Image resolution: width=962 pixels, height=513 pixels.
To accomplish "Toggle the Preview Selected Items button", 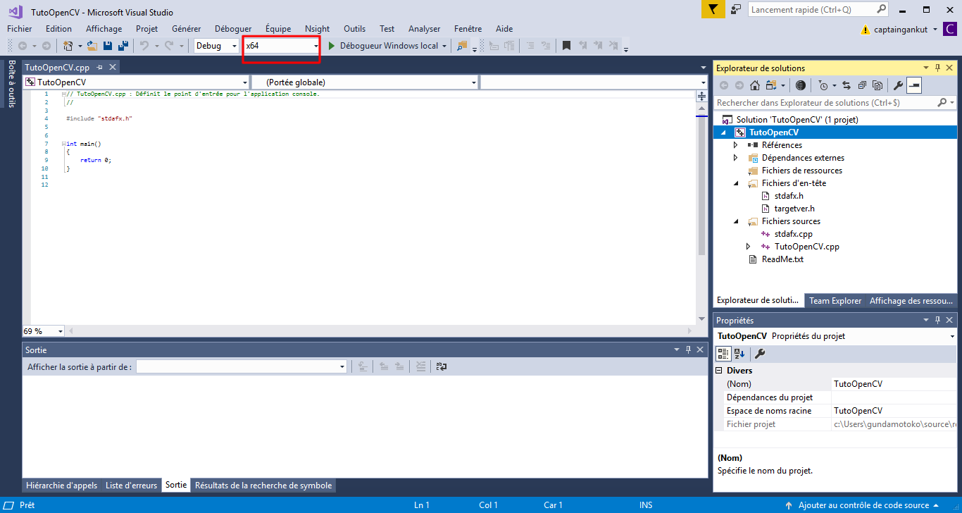I will pyautogui.click(x=914, y=85).
